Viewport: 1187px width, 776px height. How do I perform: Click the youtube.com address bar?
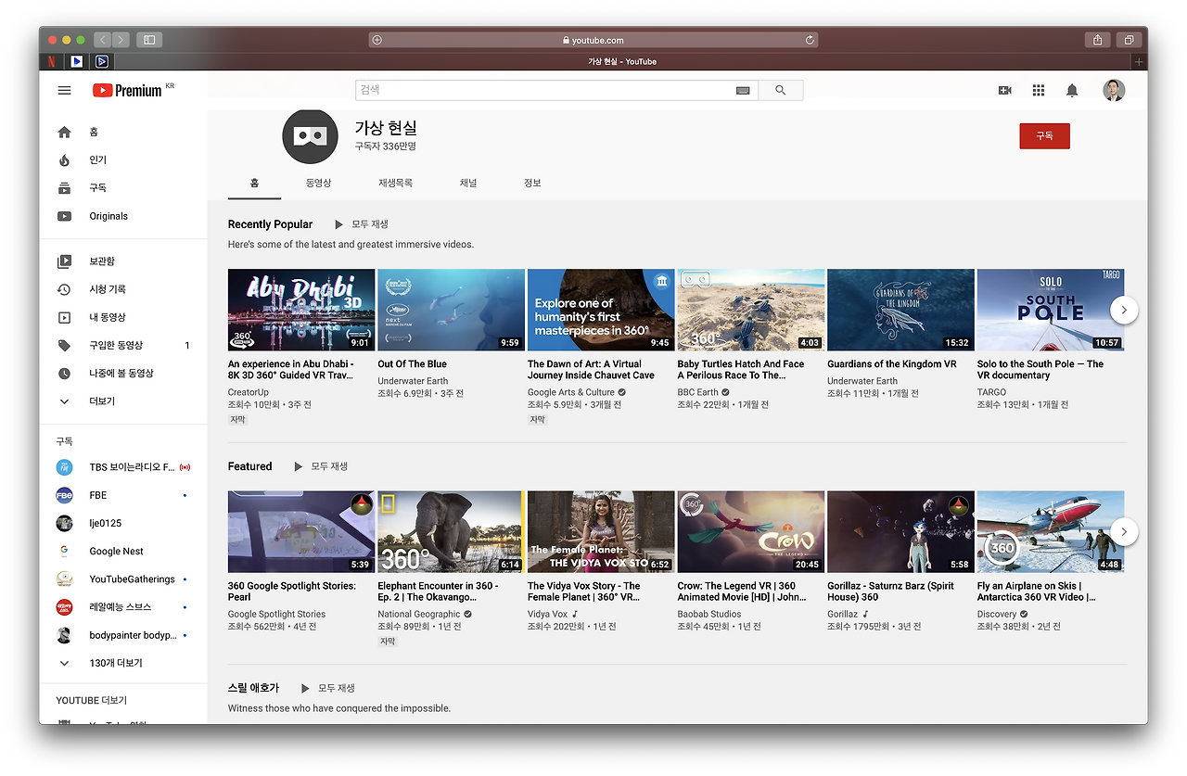(x=593, y=40)
